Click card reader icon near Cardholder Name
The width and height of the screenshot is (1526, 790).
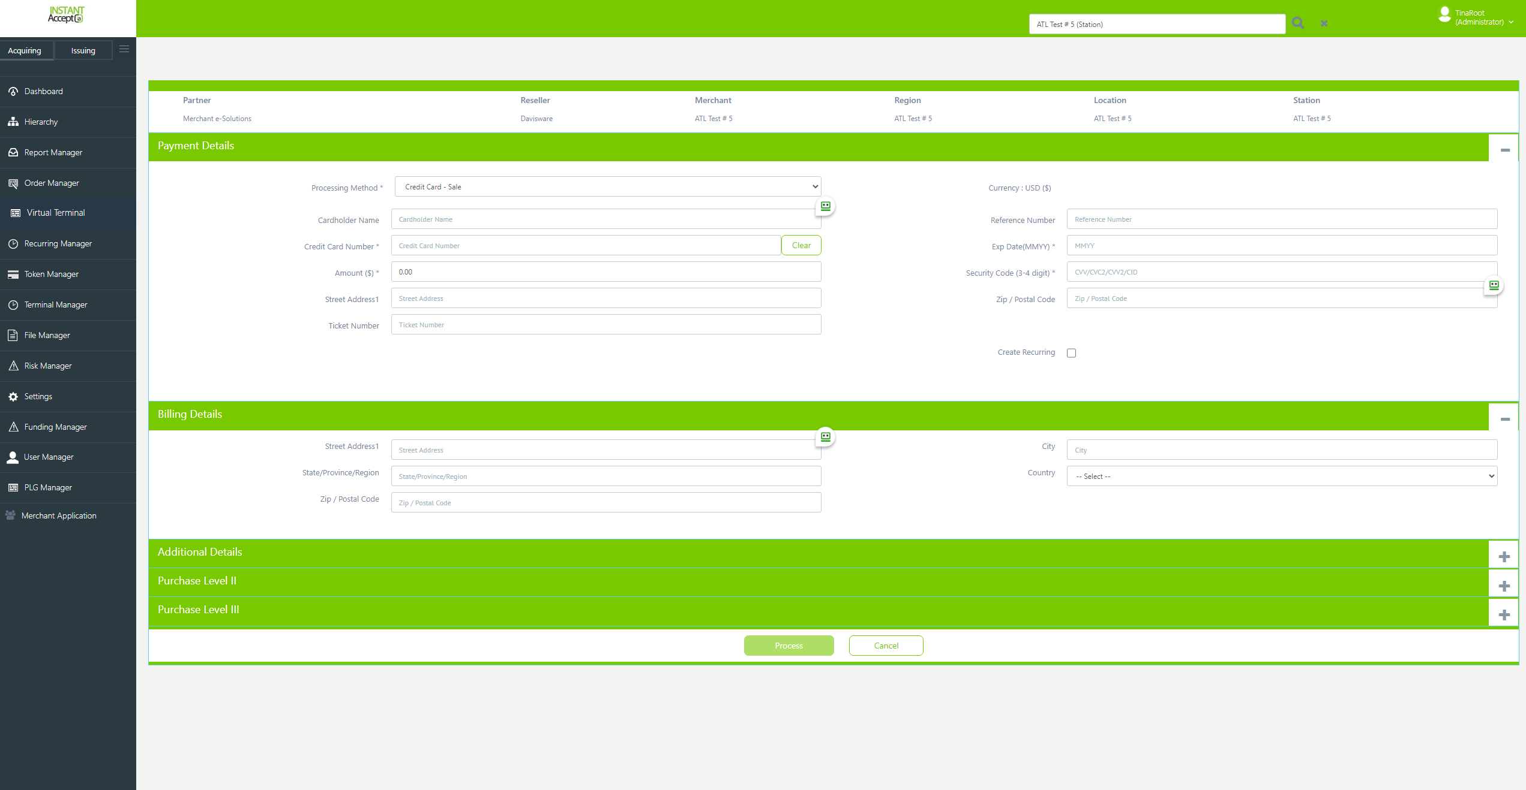click(x=826, y=206)
